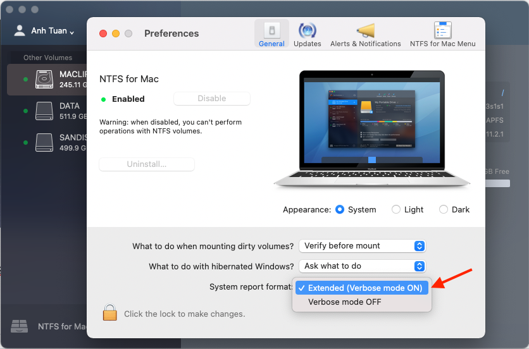The width and height of the screenshot is (529, 349).
Task: Select the DATA volume drive icon
Action: point(45,111)
